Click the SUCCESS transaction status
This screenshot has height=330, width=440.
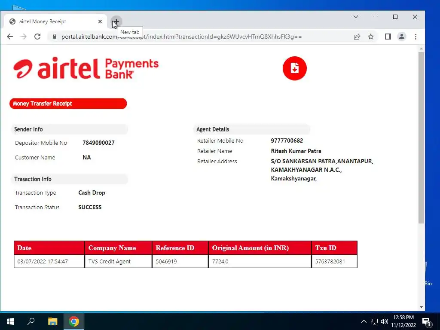[90, 208]
